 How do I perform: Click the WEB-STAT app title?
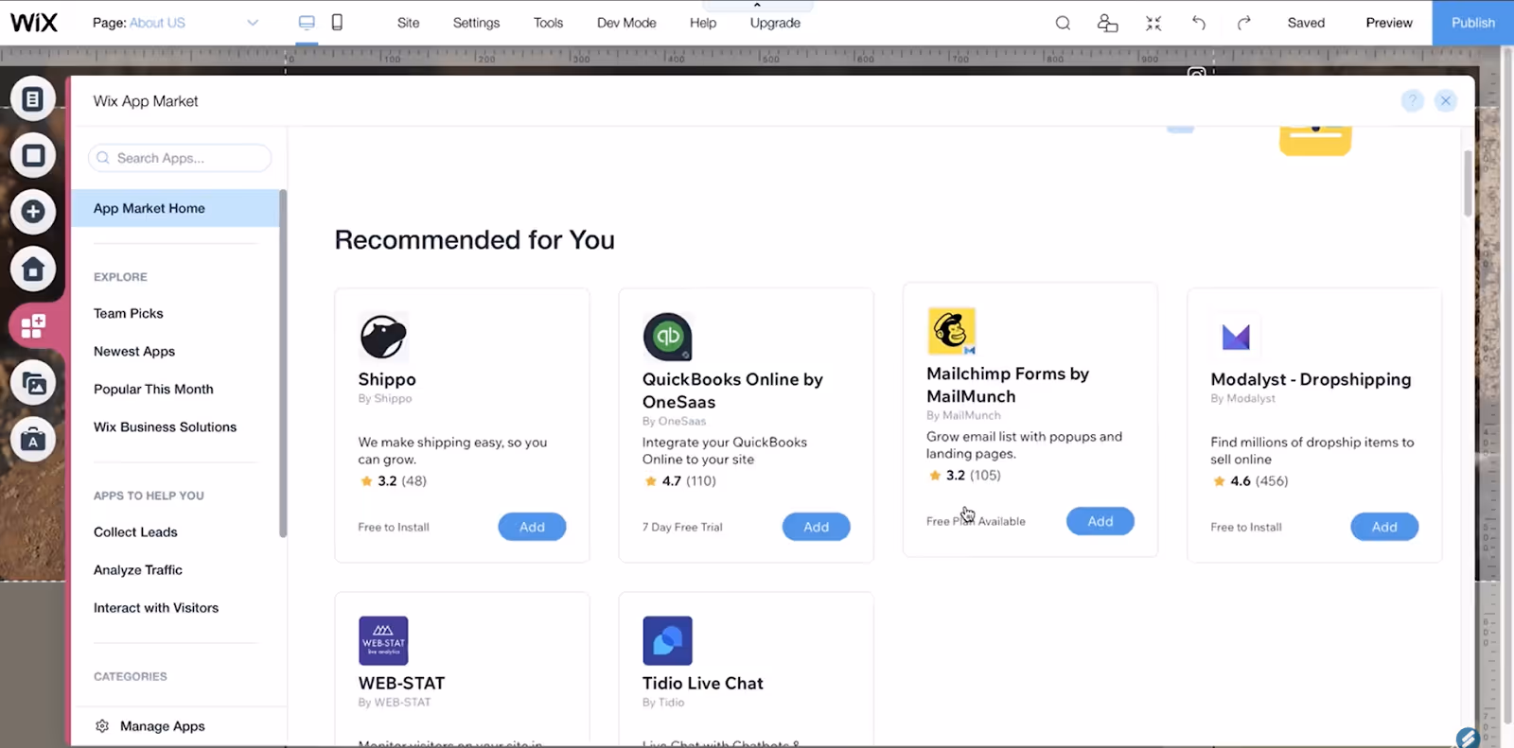401,683
